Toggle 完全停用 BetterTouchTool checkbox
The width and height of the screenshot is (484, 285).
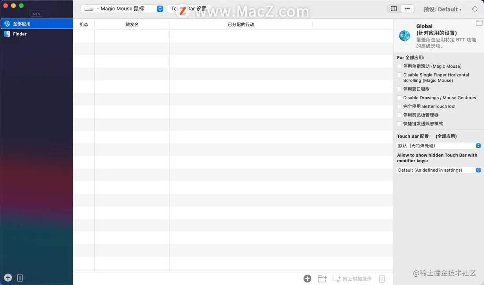pyautogui.click(x=399, y=106)
